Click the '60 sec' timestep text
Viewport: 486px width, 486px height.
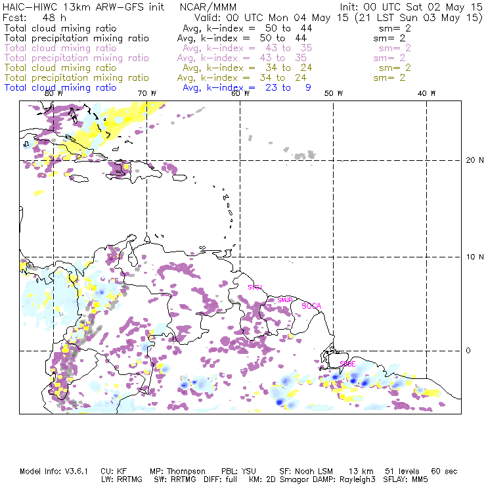[444, 472]
